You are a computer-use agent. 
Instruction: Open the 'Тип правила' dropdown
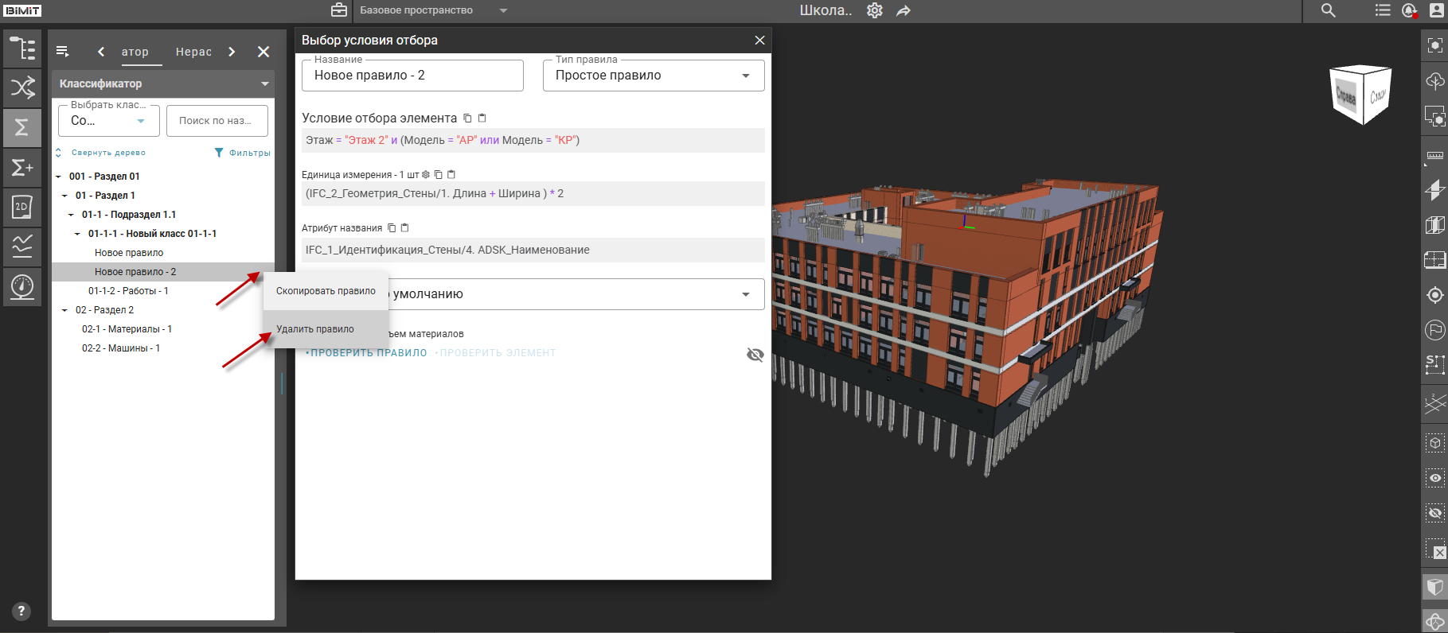(653, 76)
